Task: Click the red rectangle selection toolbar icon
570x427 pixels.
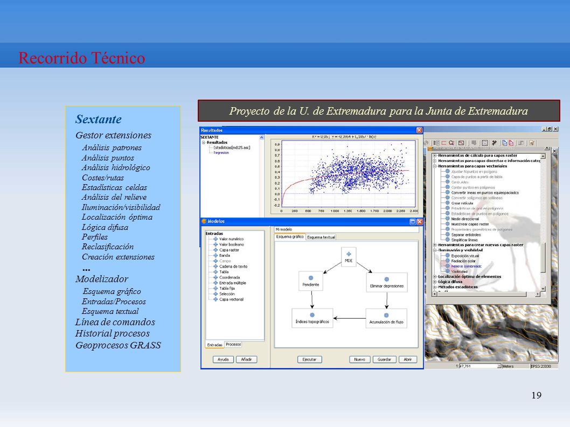Action: [444, 143]
